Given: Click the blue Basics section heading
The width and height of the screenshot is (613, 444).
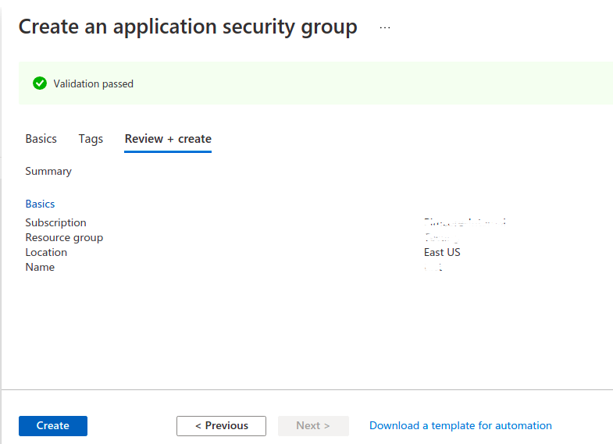Looking at the screenshot, I should coord(40,204).
